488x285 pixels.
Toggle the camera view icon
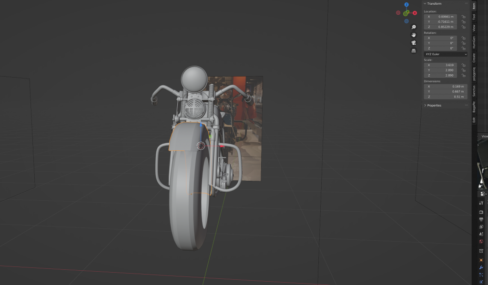[x=414, y=43]
